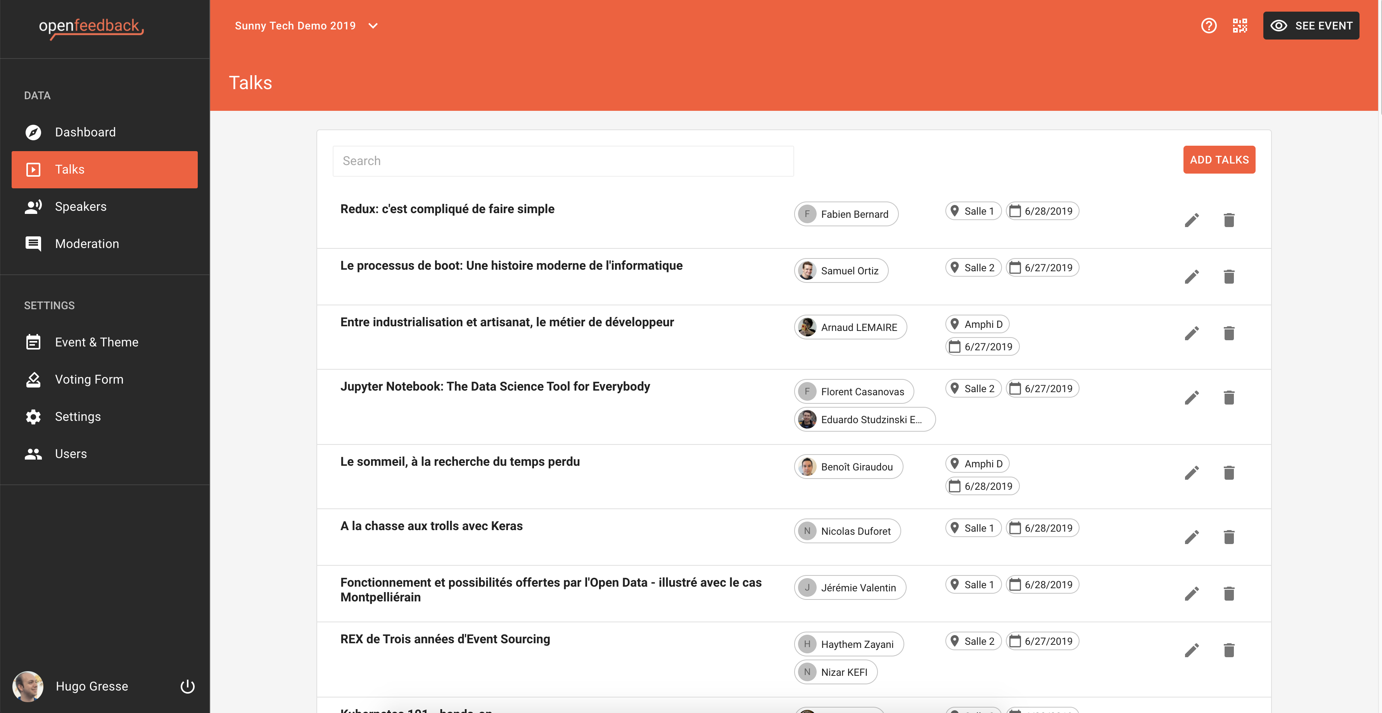Click the Benoît Giraudou speaker chip
Image resolution: width=1382 pixels, height=713 pixels.
849,467
